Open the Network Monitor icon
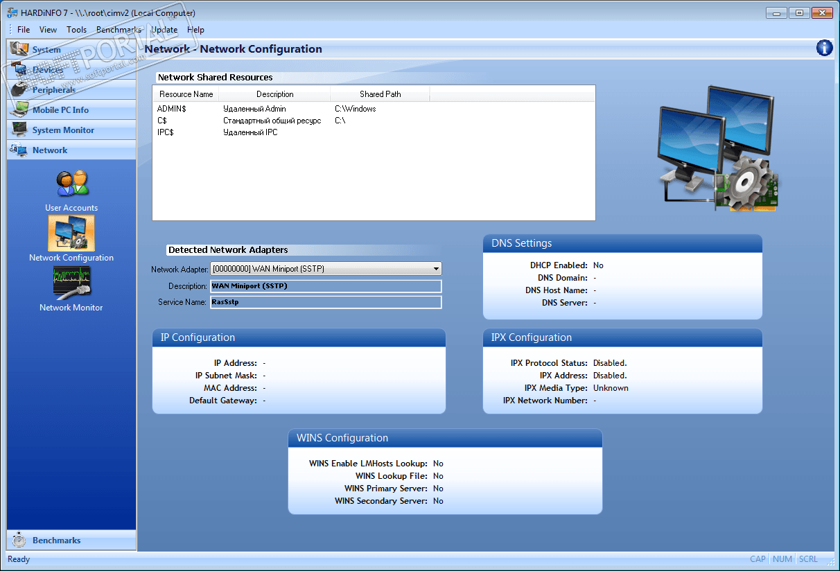This screenshot has height=571, width=840. [x=71, y=283]
